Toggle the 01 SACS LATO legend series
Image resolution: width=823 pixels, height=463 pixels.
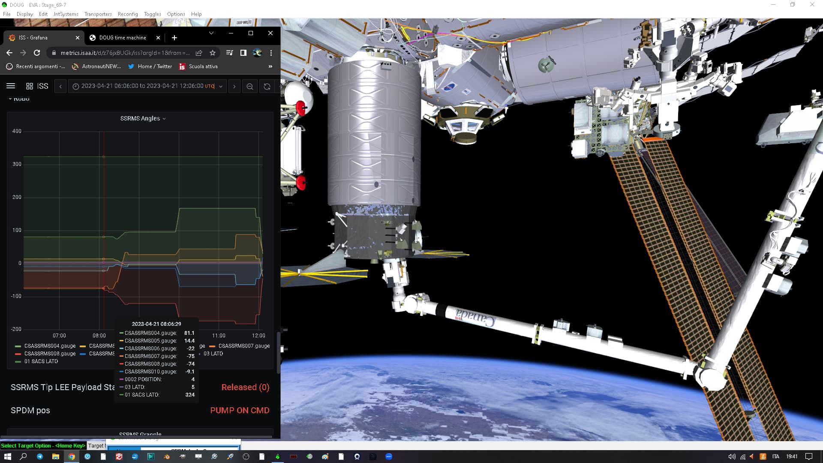point(41,361)
